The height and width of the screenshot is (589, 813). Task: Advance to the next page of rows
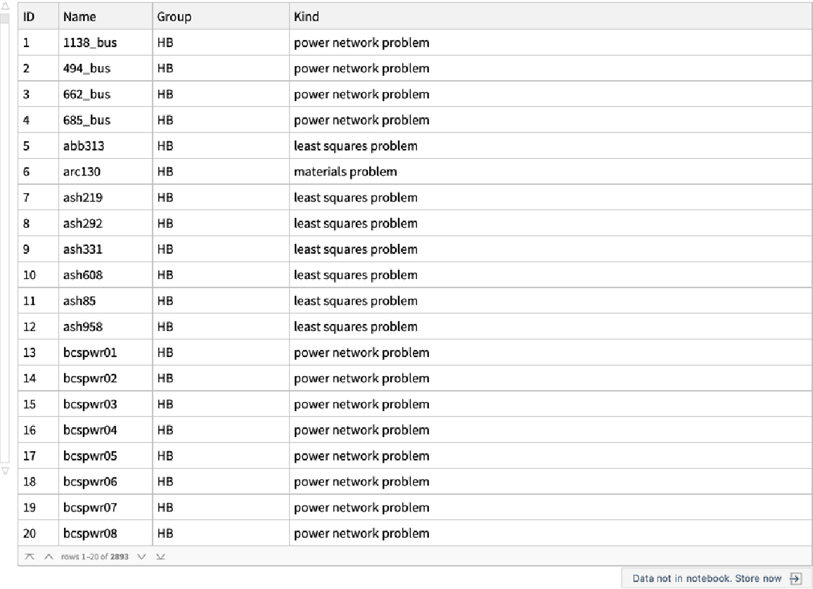[142, 557]
